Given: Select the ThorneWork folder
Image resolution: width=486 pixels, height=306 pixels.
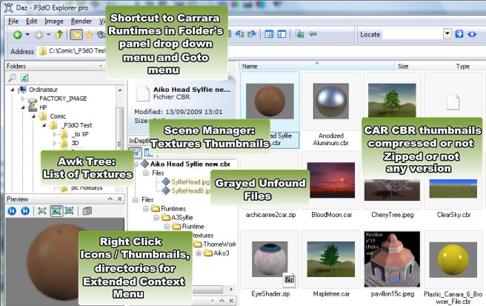Looking at the screenshot, I should tap(219, 245).
